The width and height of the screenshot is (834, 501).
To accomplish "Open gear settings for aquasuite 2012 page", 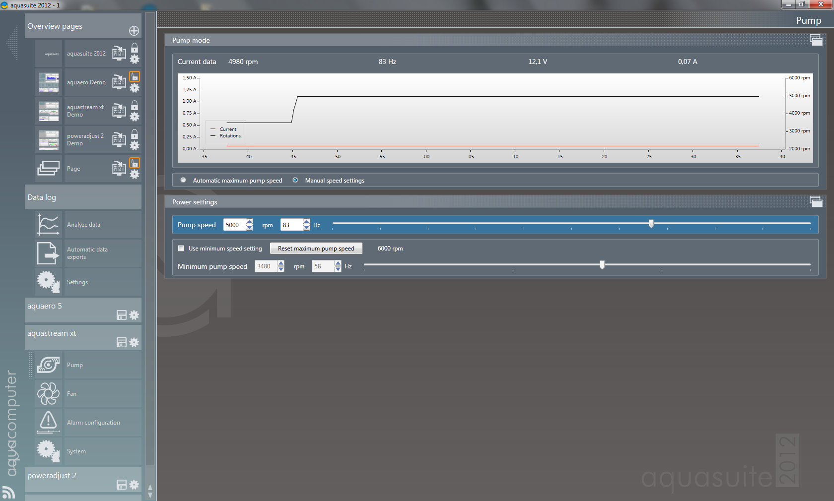I will pyautogui.click(x=135, y=59).
